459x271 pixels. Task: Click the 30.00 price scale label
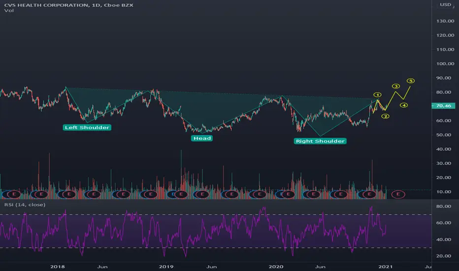click(x=443, y=163)
